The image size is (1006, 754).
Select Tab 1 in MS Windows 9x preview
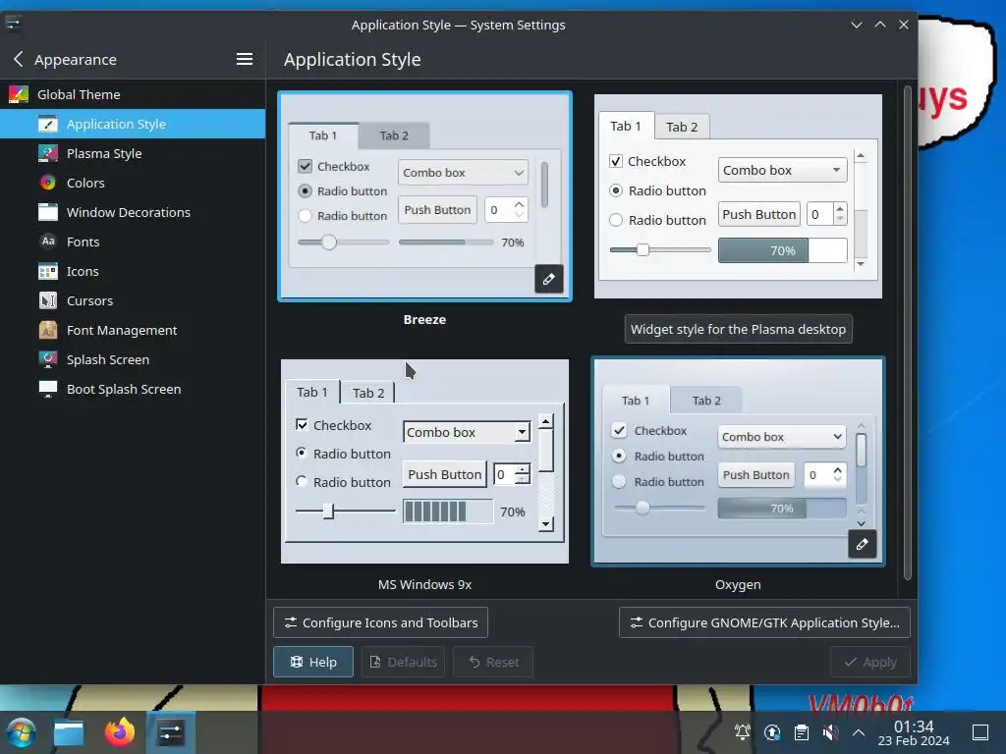[x=312, y=393]
